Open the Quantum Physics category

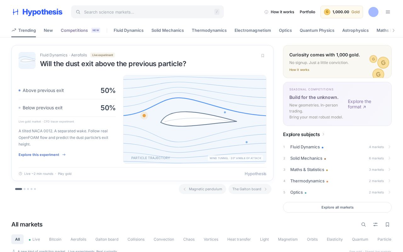tap(317, 30)
